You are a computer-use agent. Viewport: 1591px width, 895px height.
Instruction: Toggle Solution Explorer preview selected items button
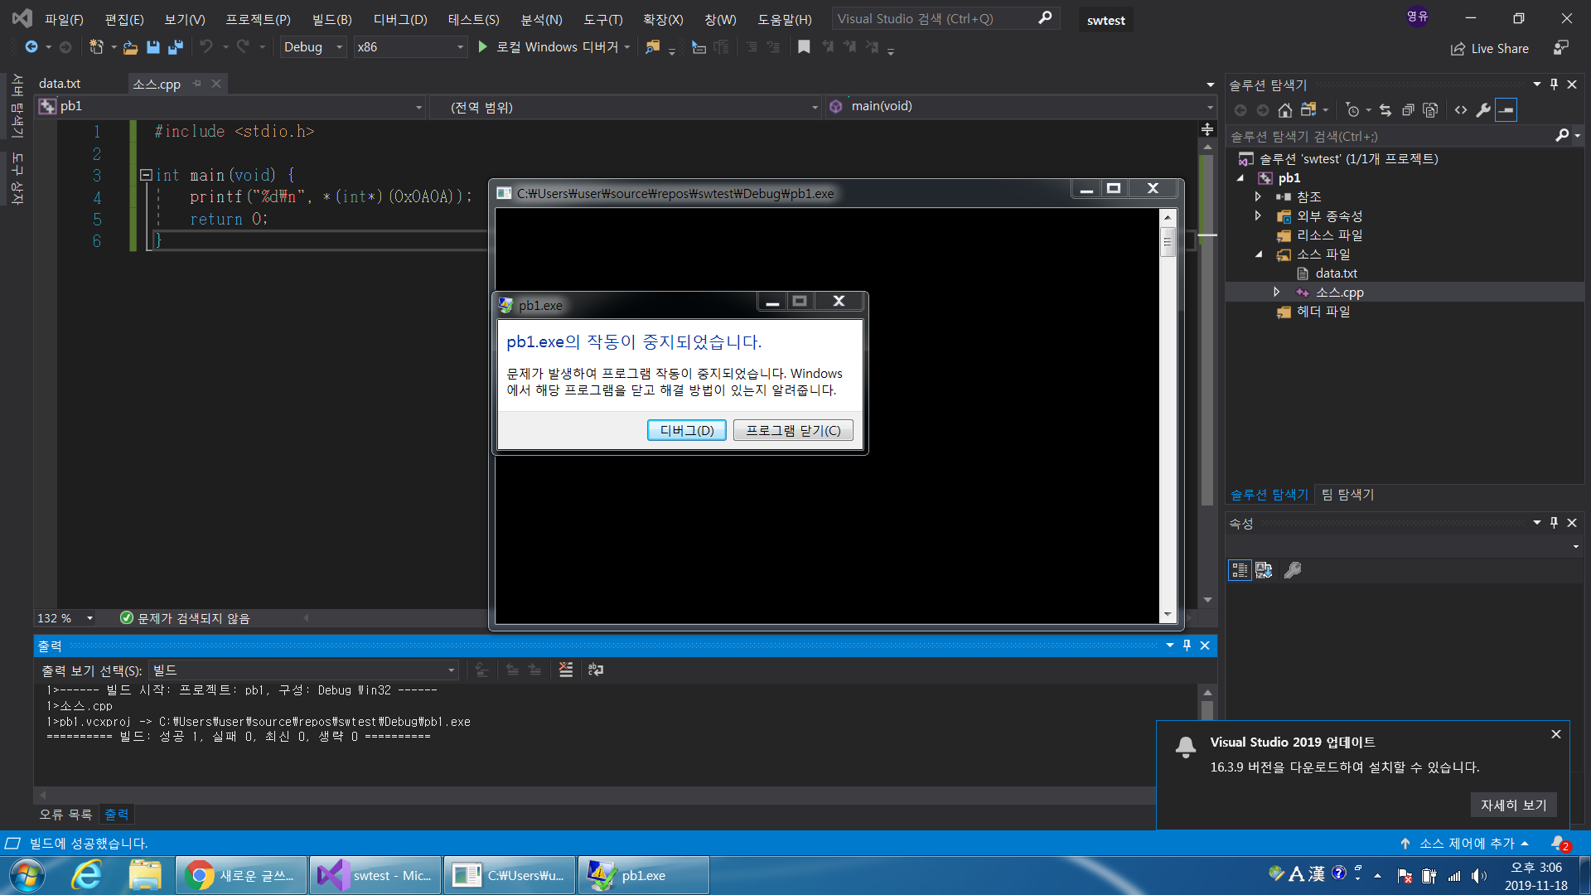(1506, 110)
